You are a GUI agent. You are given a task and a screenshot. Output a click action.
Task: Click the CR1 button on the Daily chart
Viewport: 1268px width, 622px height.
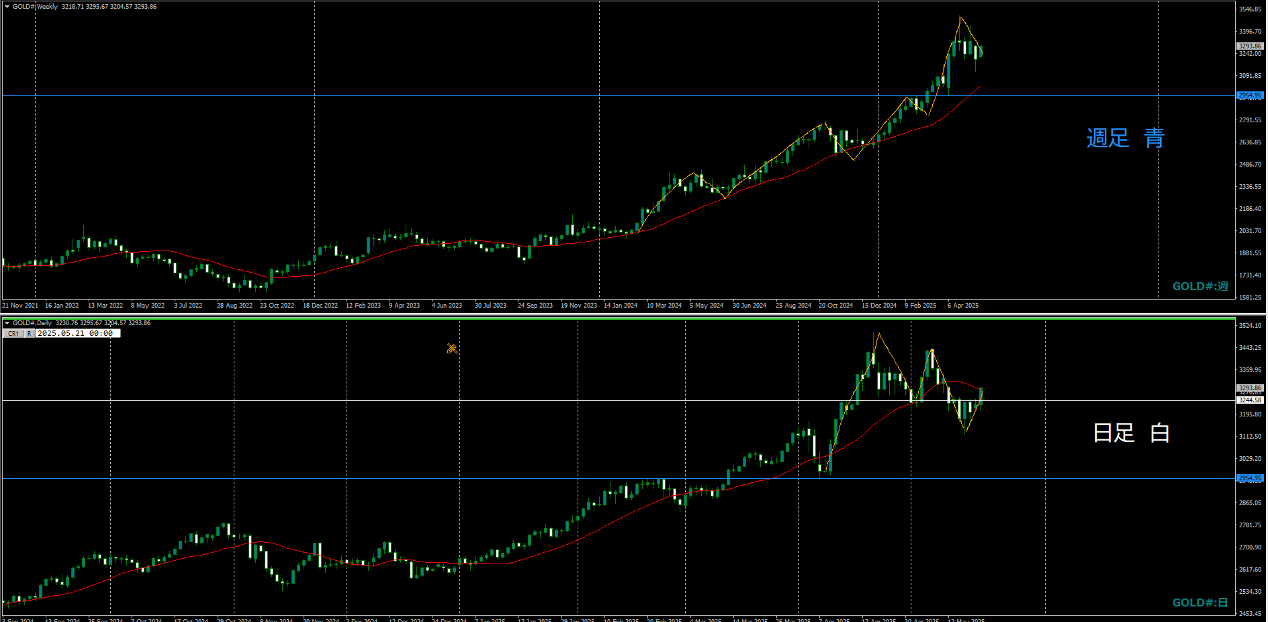point(13,333)
